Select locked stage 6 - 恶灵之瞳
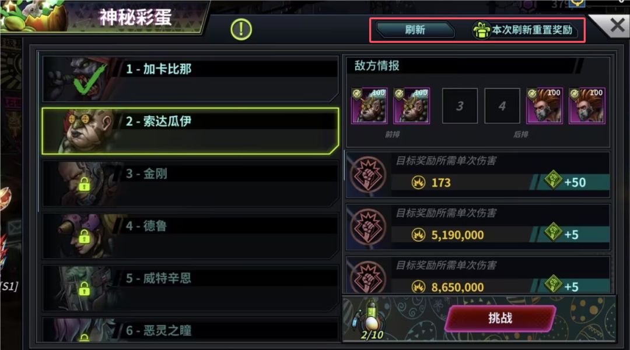 [190, 330]
